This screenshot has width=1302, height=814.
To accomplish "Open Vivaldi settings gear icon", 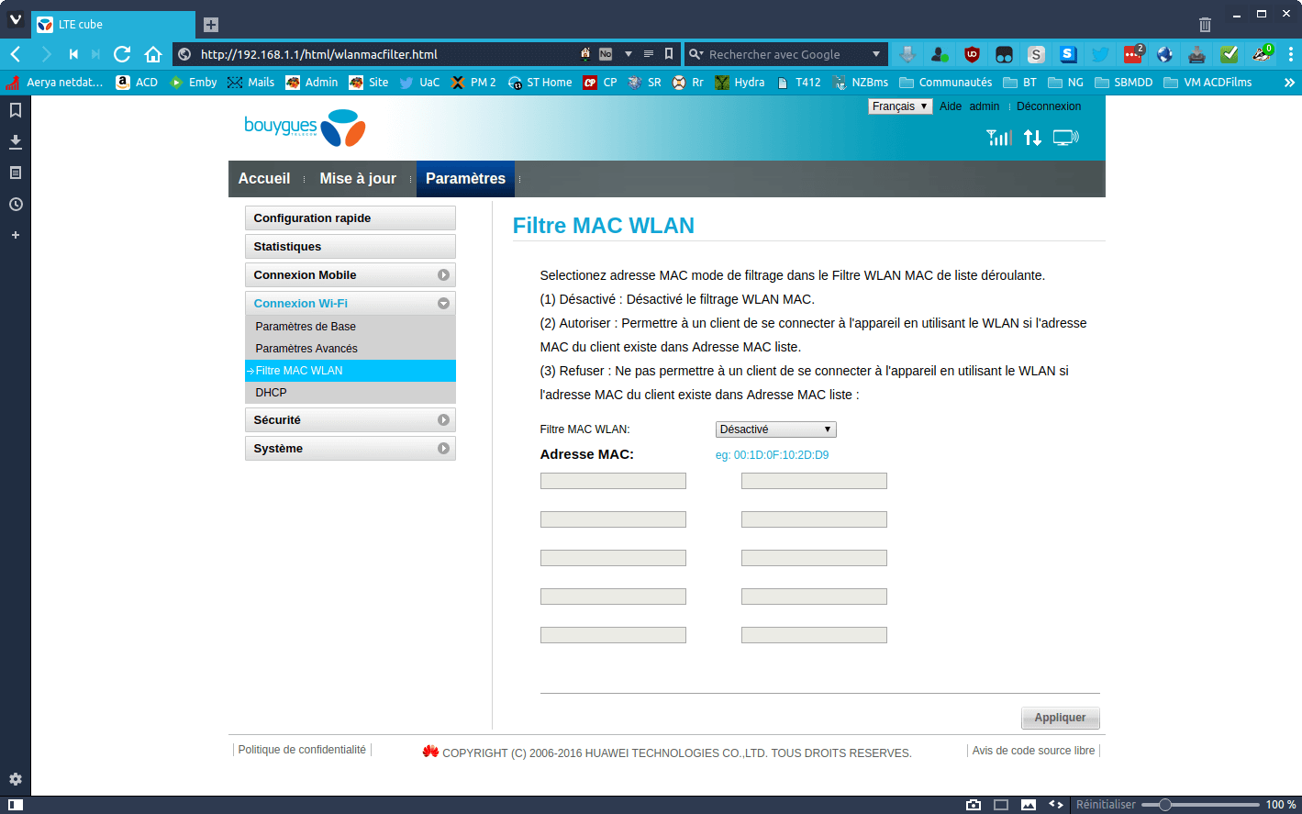I will (x=16, y=779).
